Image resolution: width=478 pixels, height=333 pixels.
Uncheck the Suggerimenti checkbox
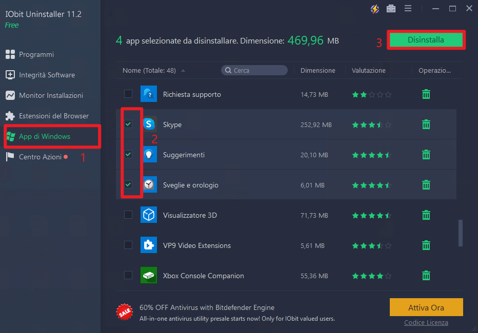click(128, 154)
